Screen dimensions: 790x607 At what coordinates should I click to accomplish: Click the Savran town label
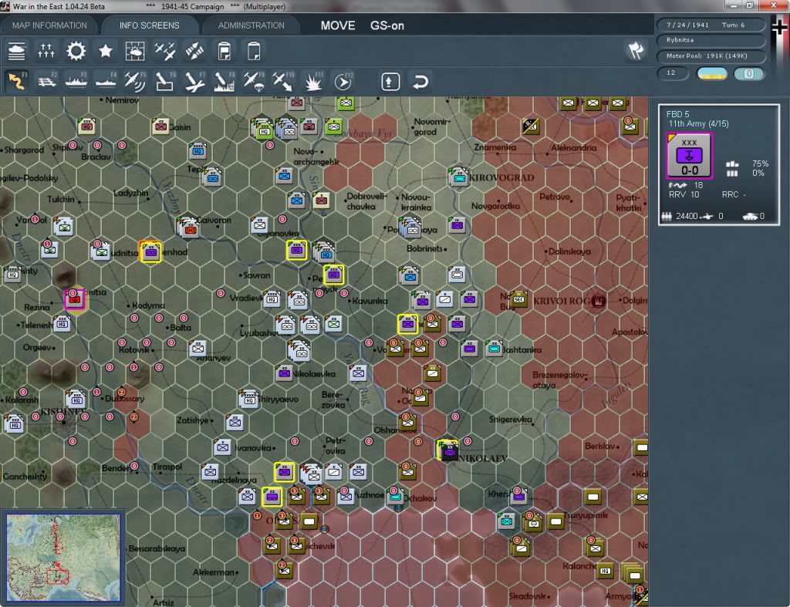coord(256,275)
